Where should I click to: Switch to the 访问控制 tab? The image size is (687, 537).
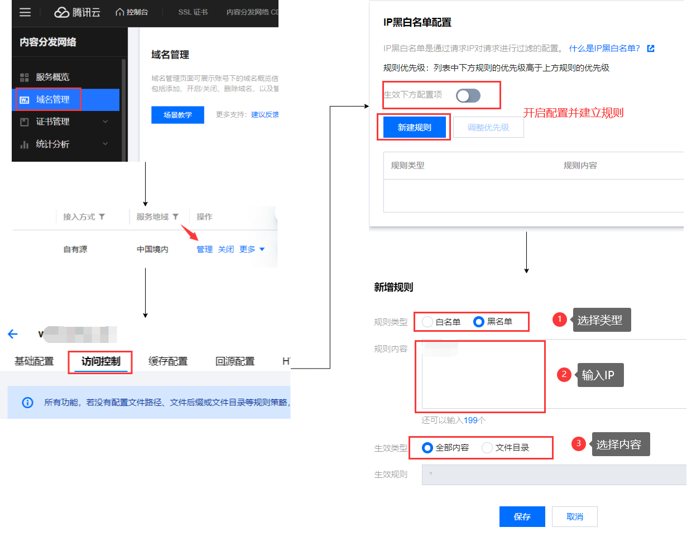100,361
